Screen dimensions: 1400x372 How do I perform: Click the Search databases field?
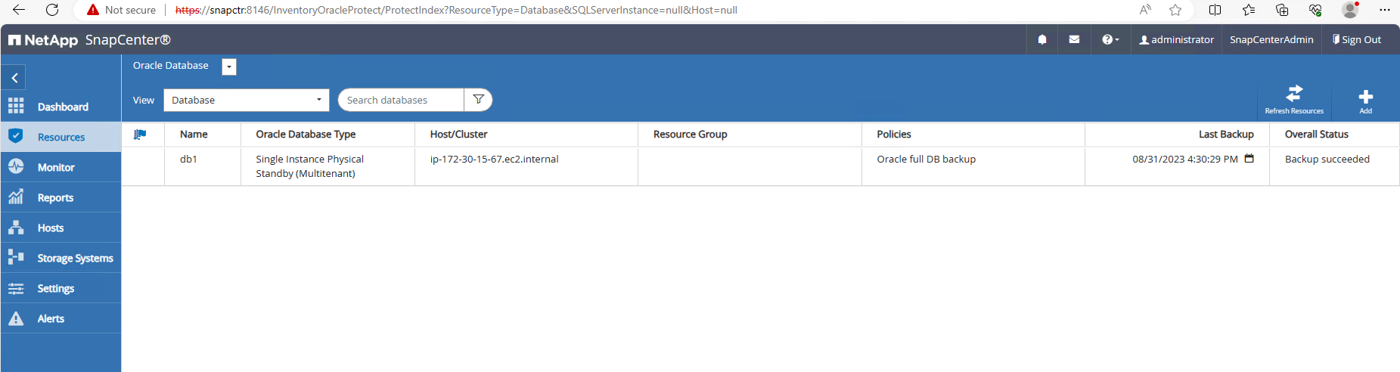pyautogui.click(x=401, y=100)
